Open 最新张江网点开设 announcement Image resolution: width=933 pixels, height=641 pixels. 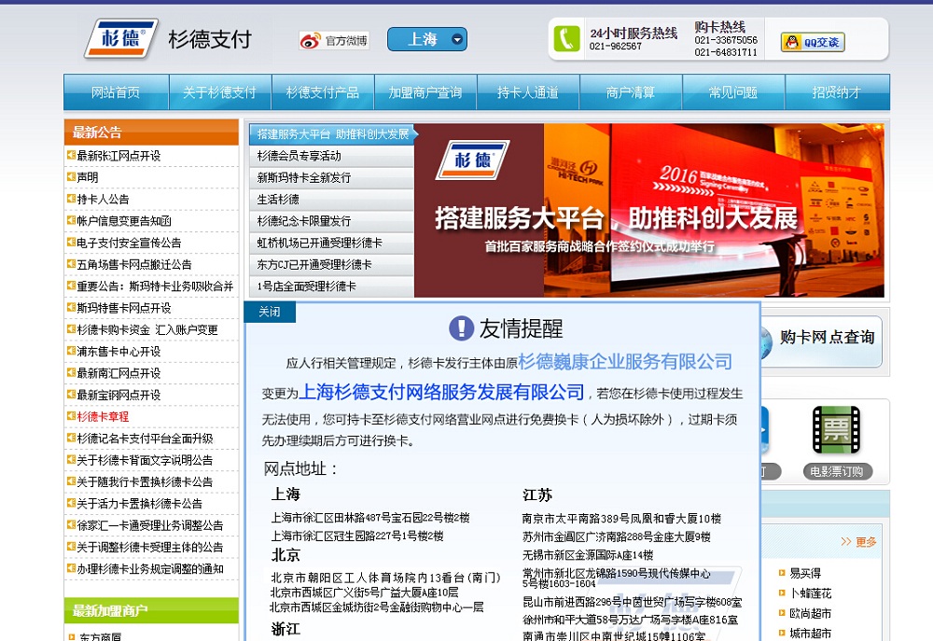118,156
